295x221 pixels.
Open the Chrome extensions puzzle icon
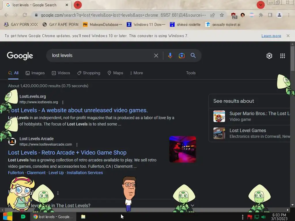pos(261,15)
